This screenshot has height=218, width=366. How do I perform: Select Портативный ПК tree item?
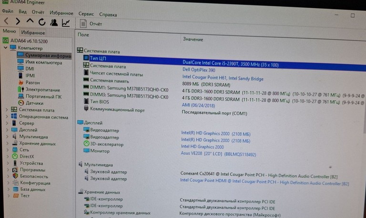tap(44, 97)
